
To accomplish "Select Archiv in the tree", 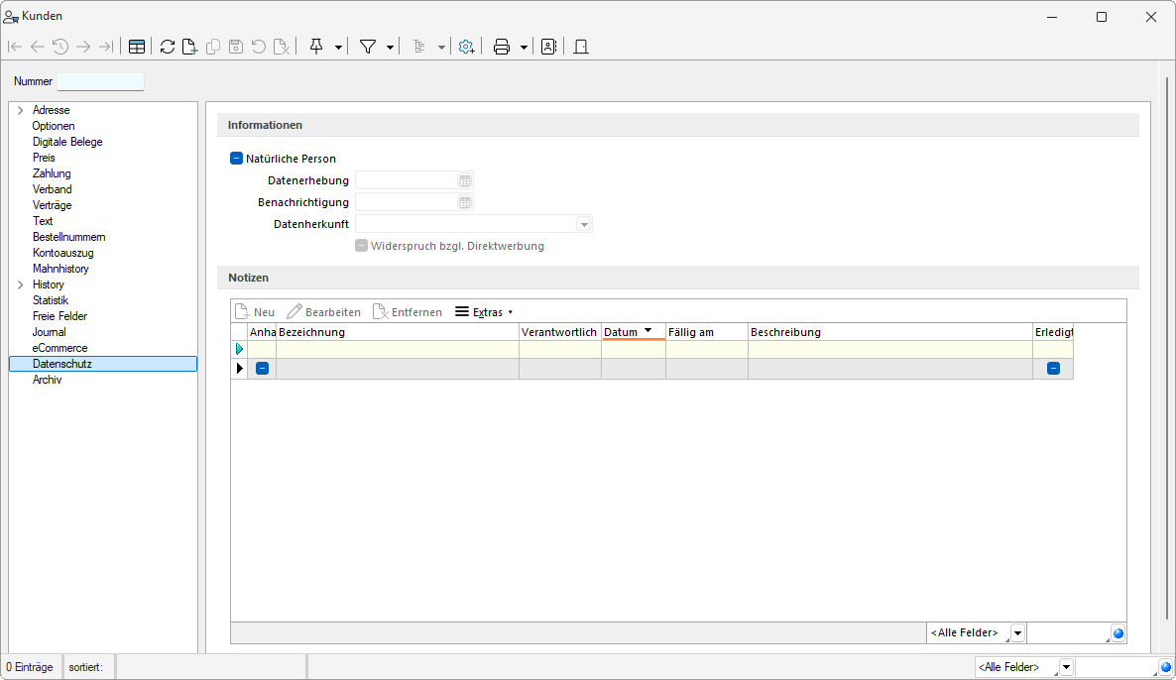I will tap(48, 380).
